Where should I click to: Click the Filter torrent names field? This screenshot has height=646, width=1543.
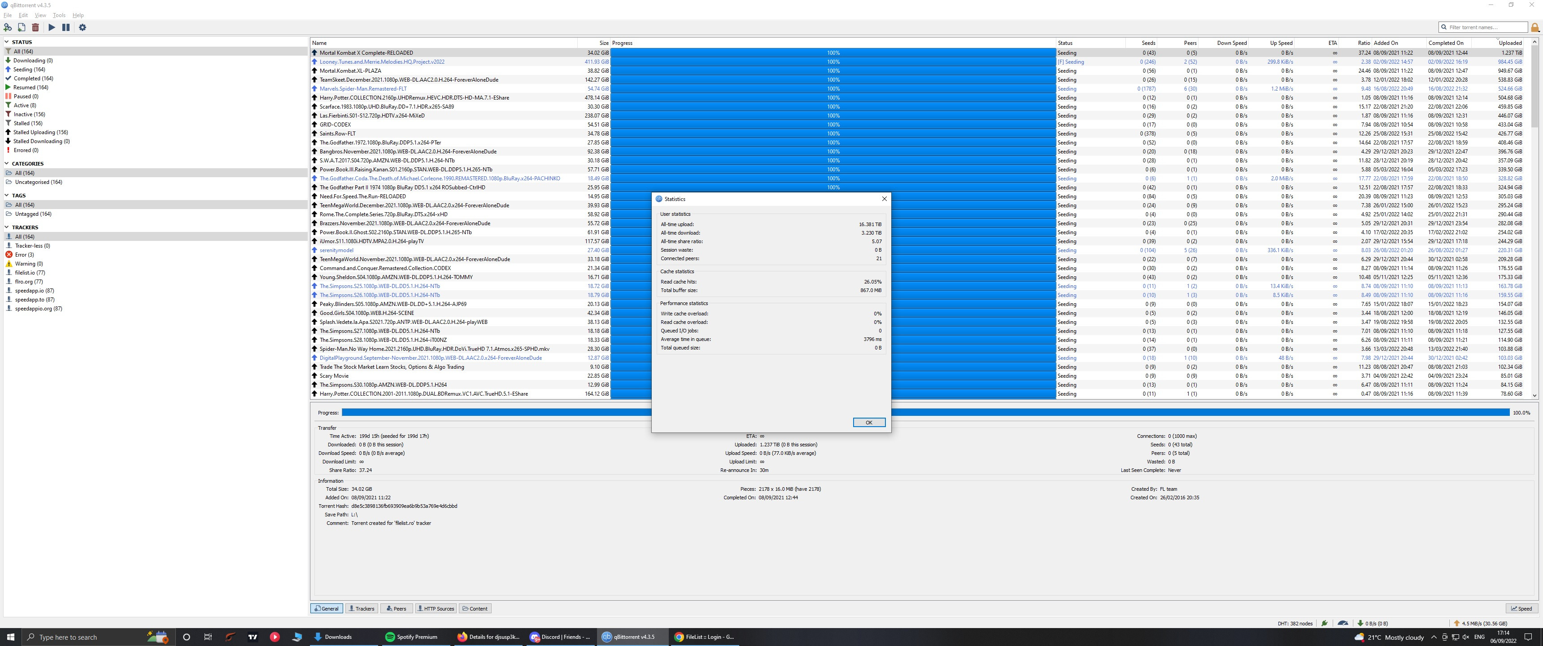point(1486,27)
